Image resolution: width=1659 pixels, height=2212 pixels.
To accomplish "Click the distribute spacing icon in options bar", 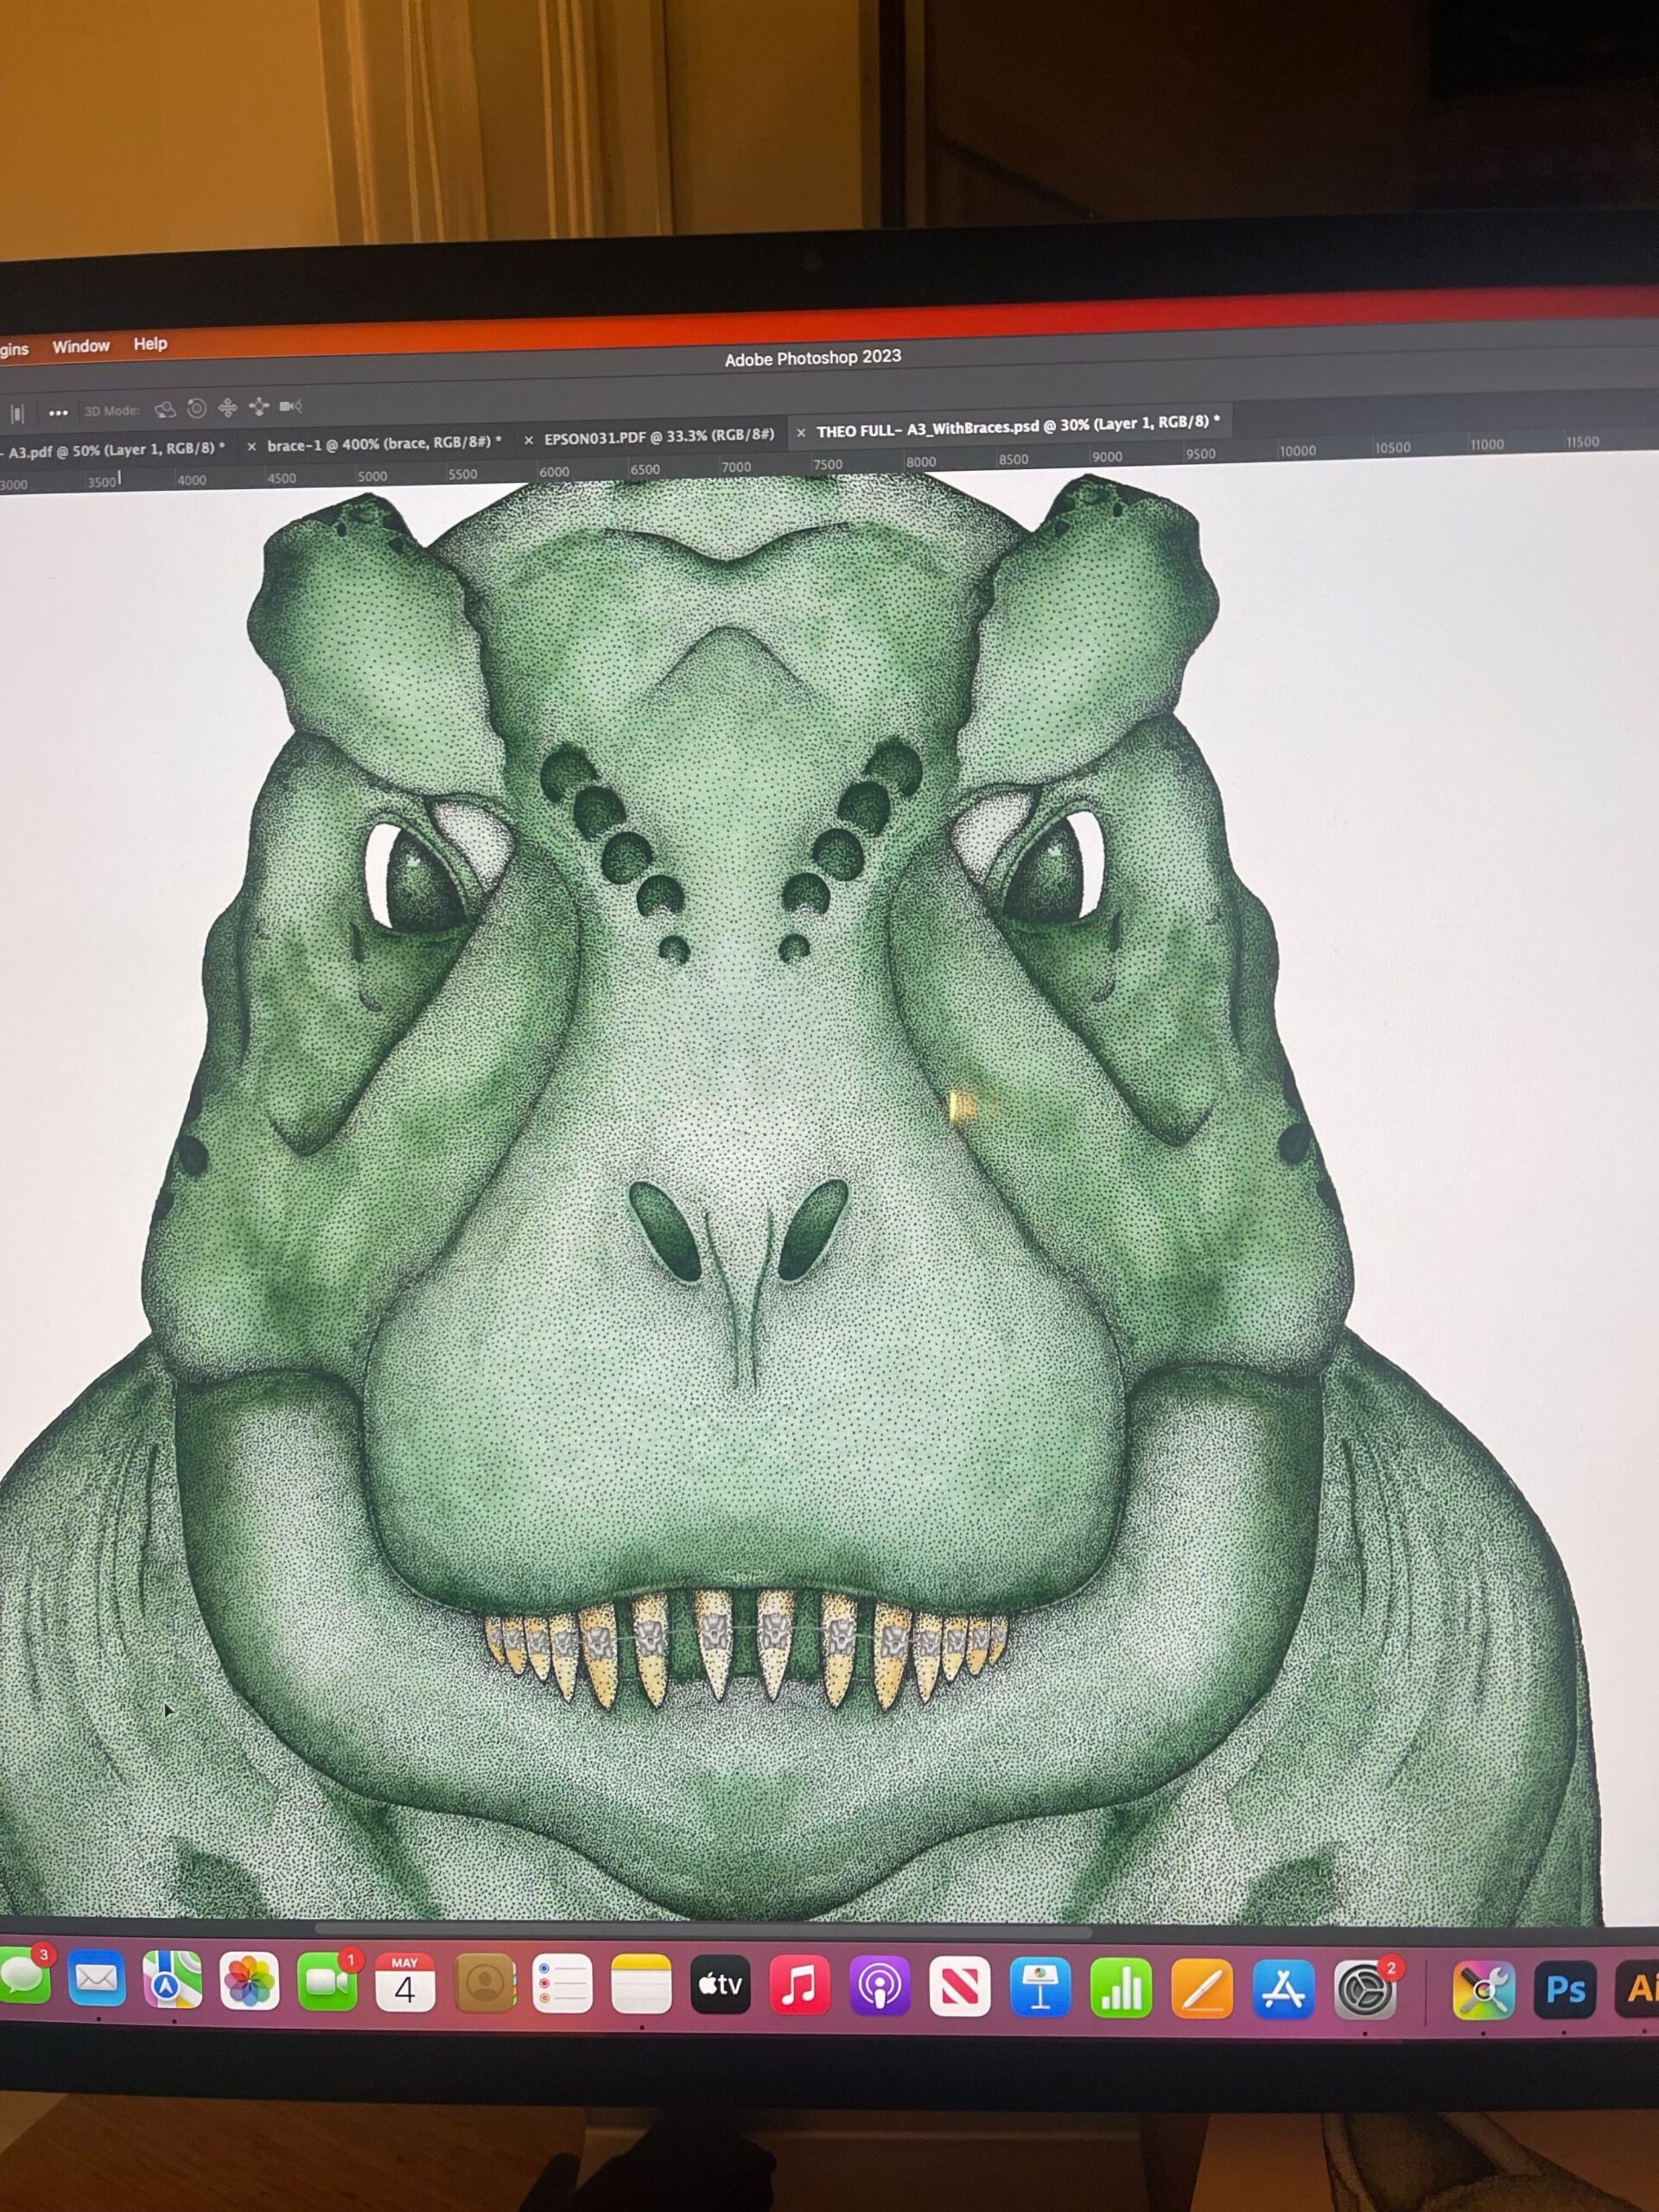I will tap(17, 413).
